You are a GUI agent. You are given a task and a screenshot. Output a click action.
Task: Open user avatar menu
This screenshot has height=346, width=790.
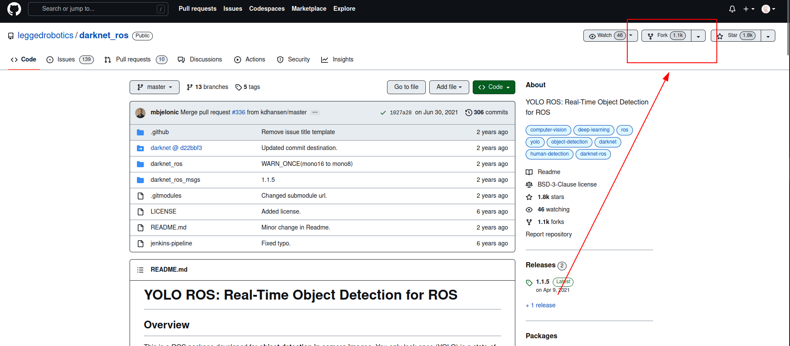(768, 9)
